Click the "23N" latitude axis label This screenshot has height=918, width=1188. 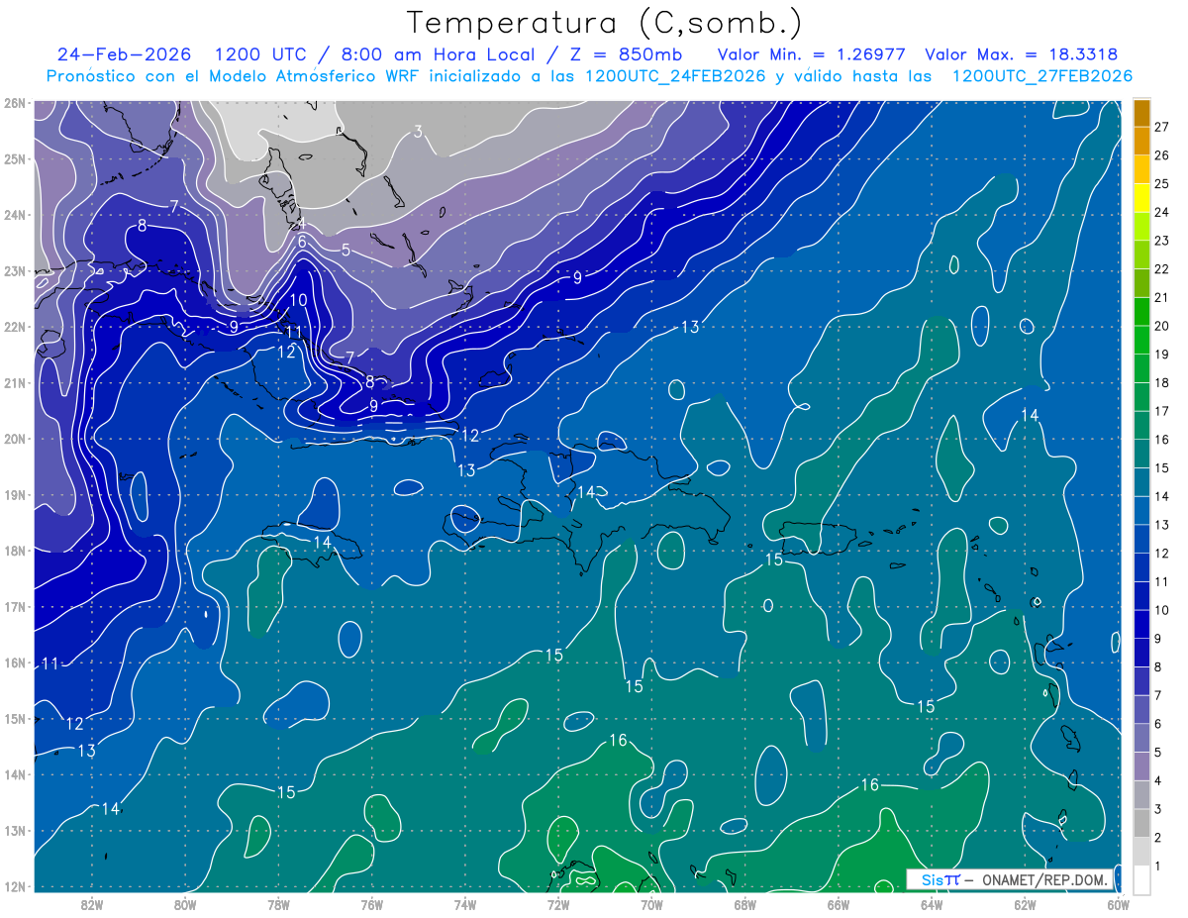(x=14, y=270)
